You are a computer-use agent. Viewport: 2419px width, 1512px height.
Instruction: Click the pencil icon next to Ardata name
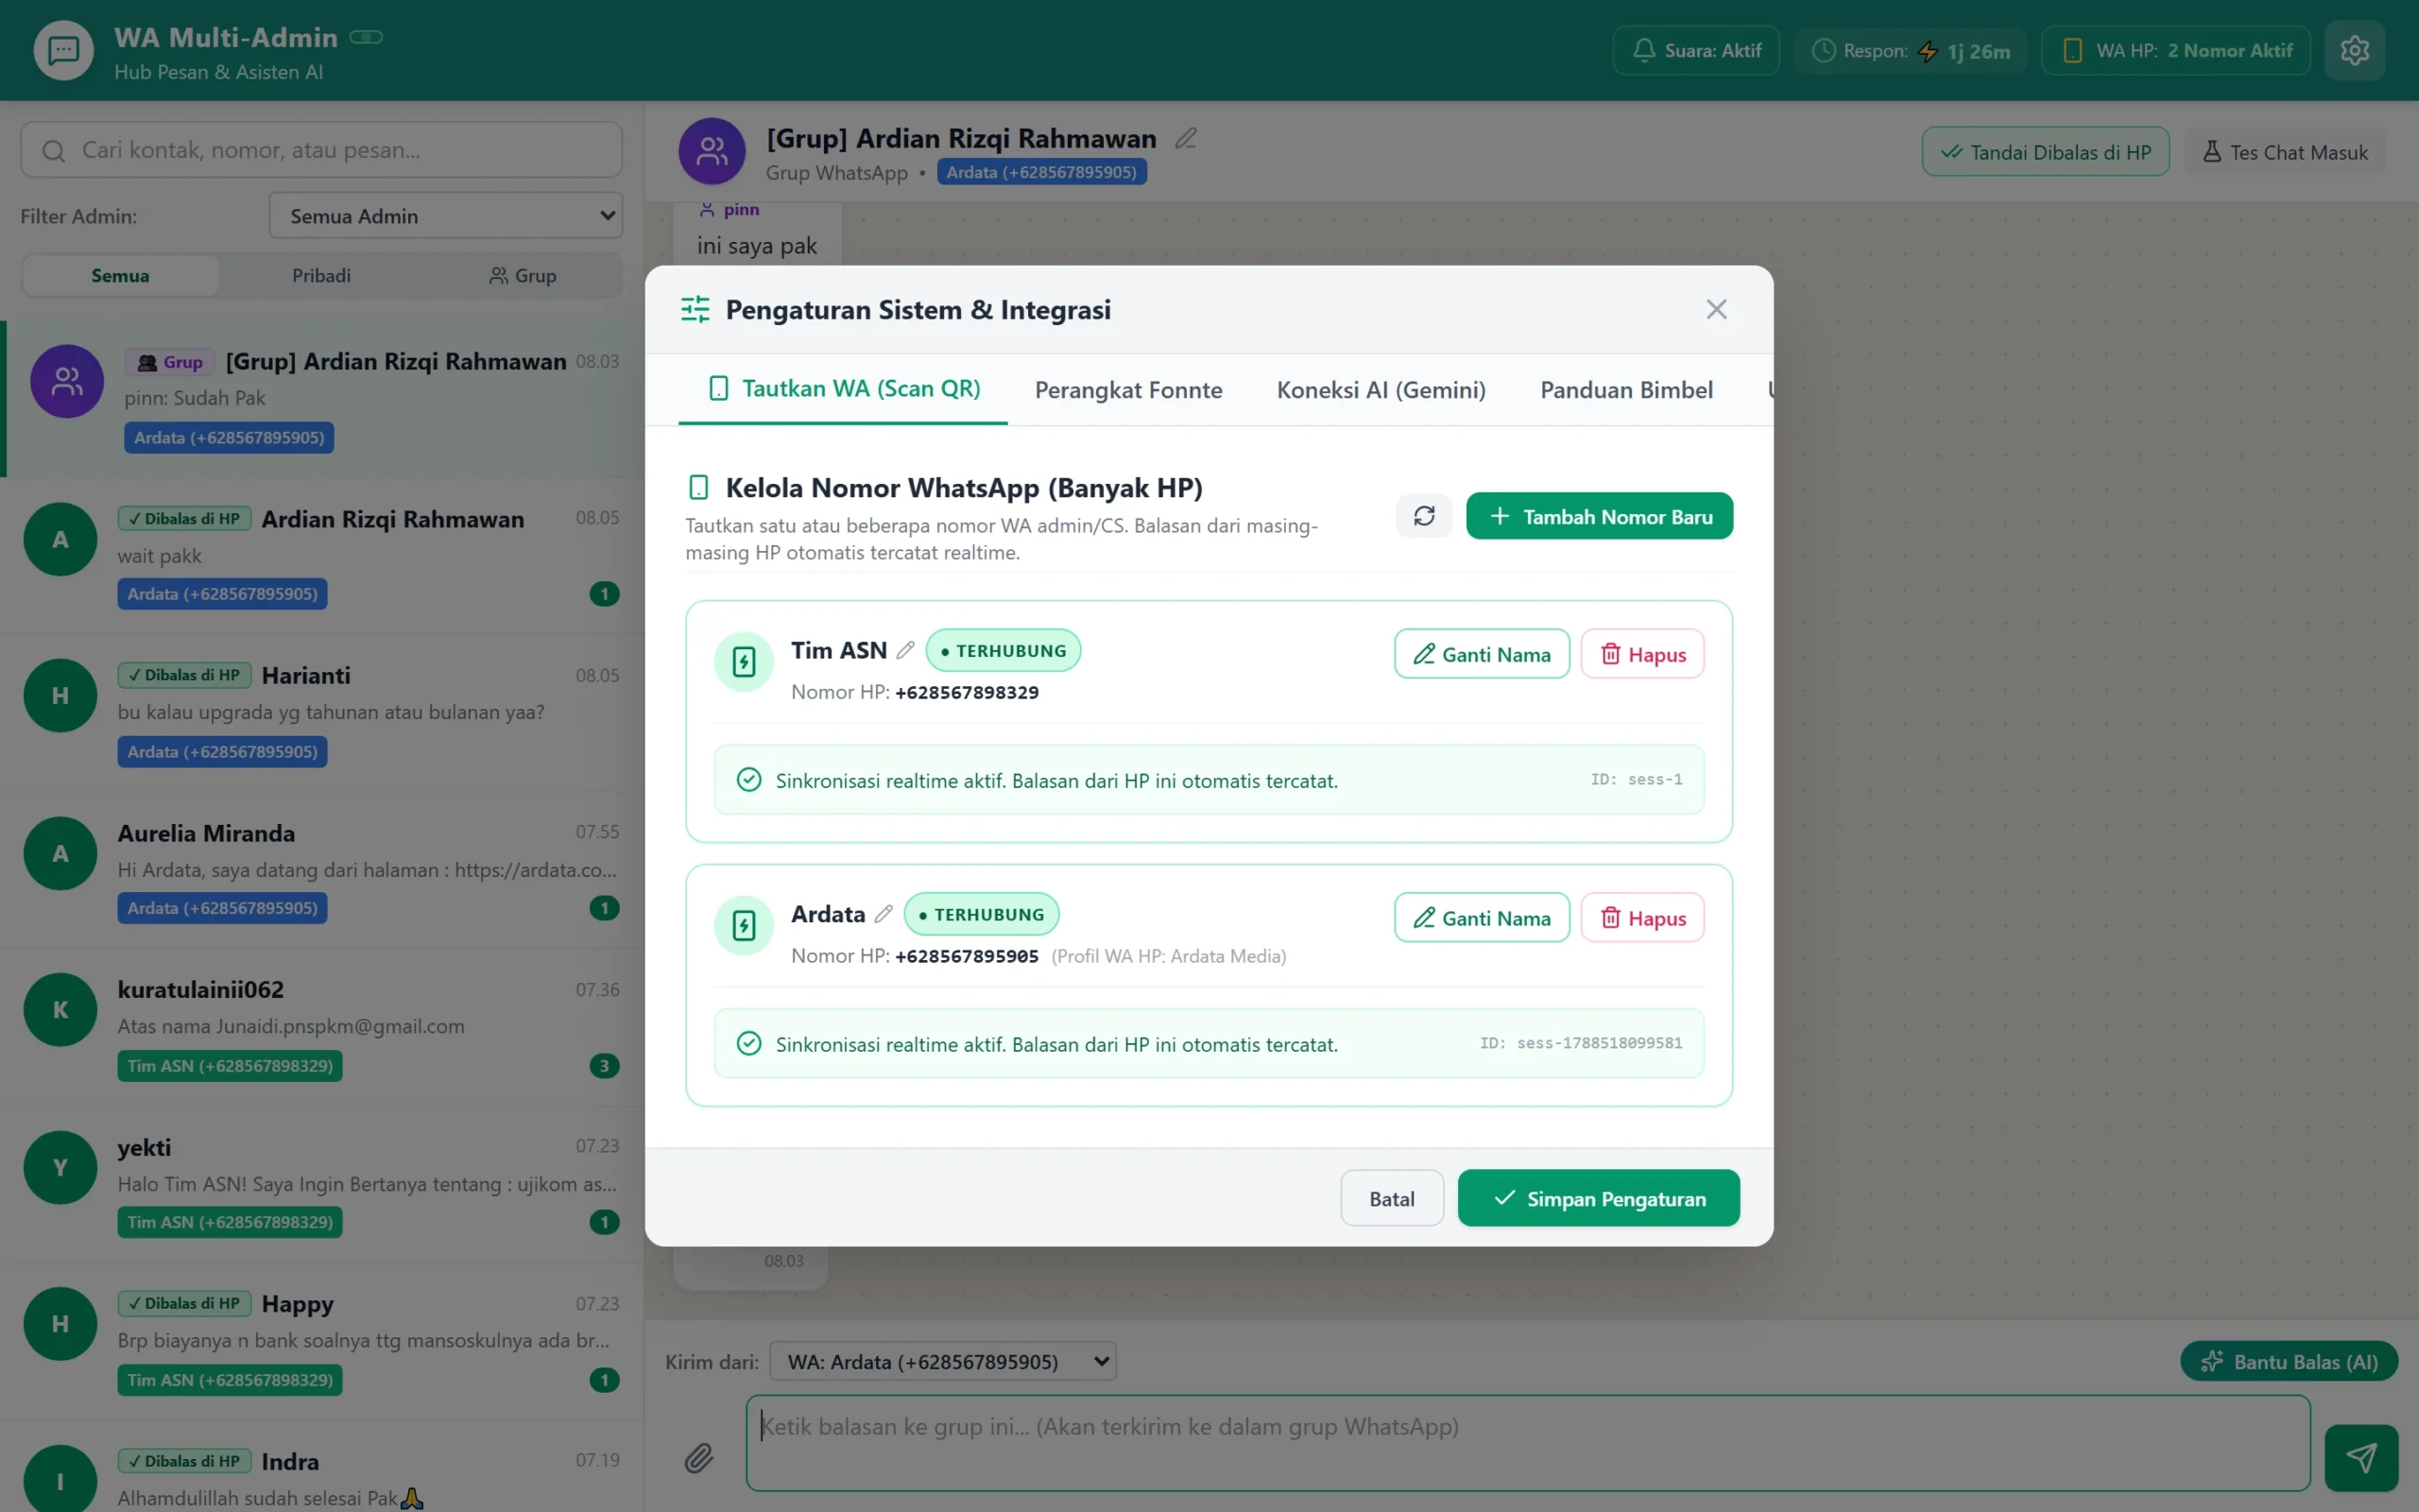click(884, 914)
